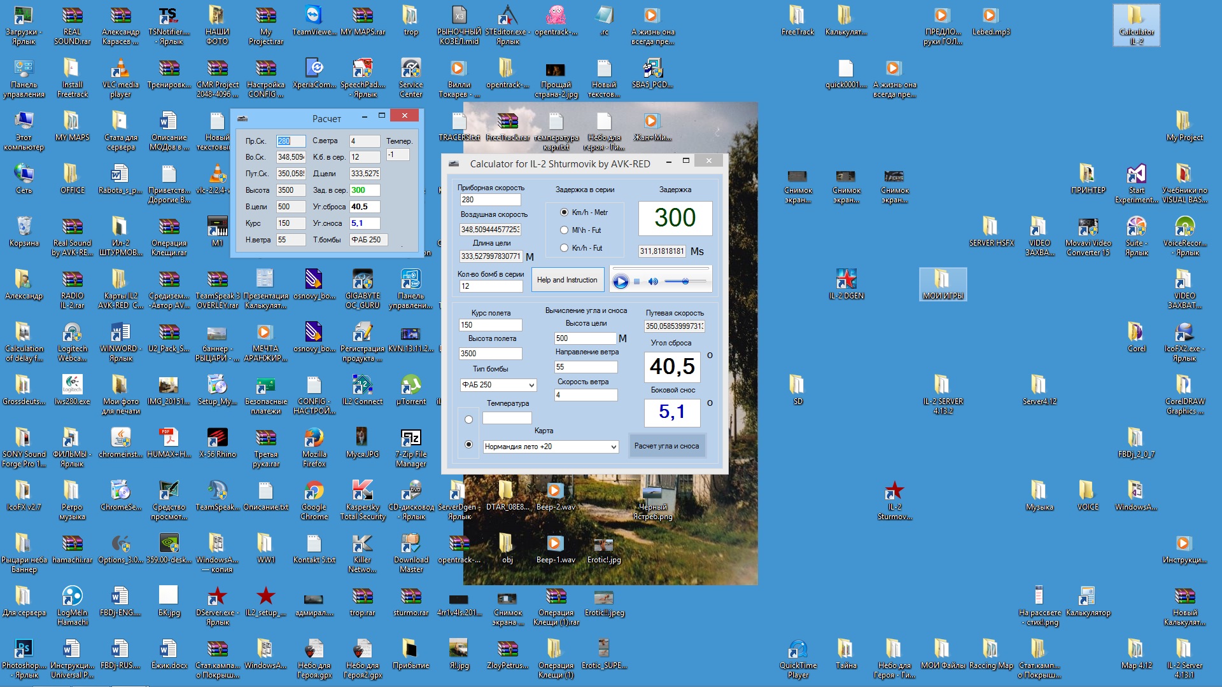Viewport: 1222px width, 687px height.
Task: Click the Высота полета input field
Action: tap(490, 353)
